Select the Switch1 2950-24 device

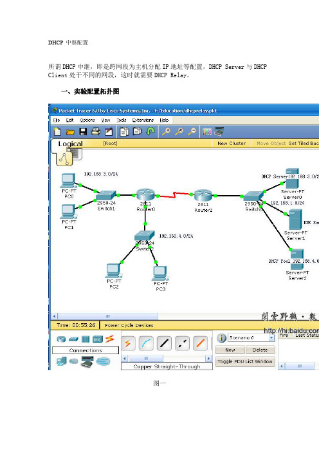point(106,196)
